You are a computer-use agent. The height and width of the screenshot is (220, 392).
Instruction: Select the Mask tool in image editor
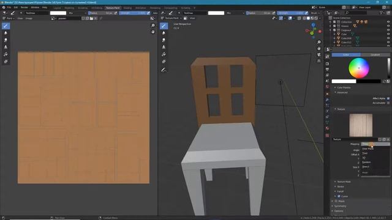[x=6, y=61]
